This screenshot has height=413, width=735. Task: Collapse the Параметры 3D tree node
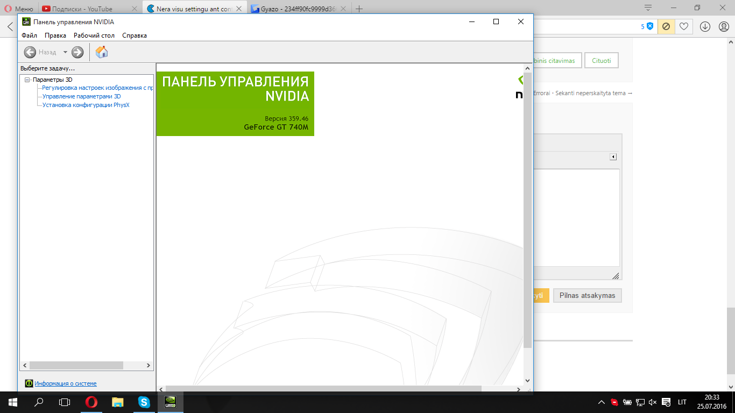tap(27, 80)
